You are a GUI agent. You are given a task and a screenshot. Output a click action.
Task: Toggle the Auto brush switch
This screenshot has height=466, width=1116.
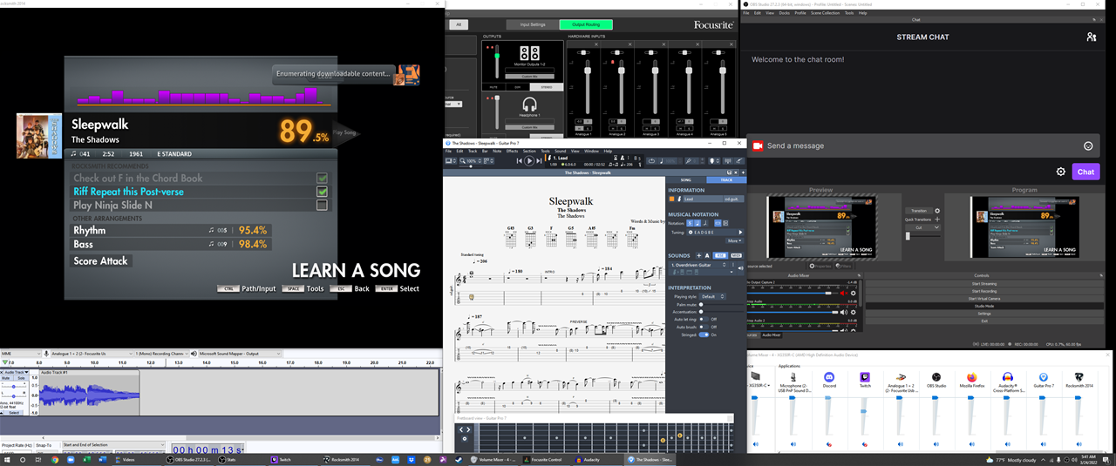(x=704, y=327)
